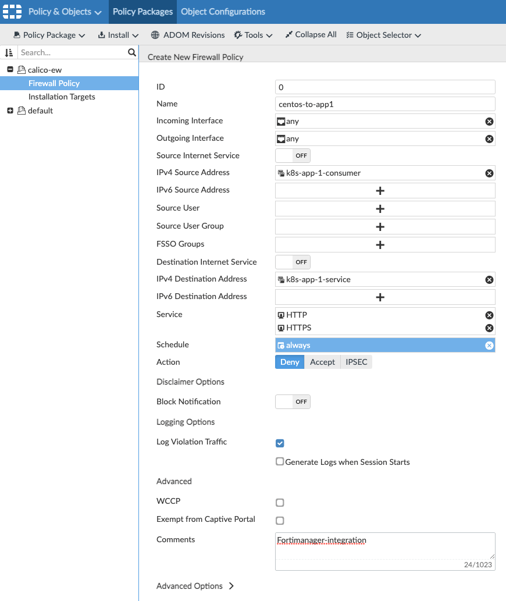Toggle Destination Internet Service switch
Screen dimensions: 506x601
pyautogui.click(x=293, y=262)
